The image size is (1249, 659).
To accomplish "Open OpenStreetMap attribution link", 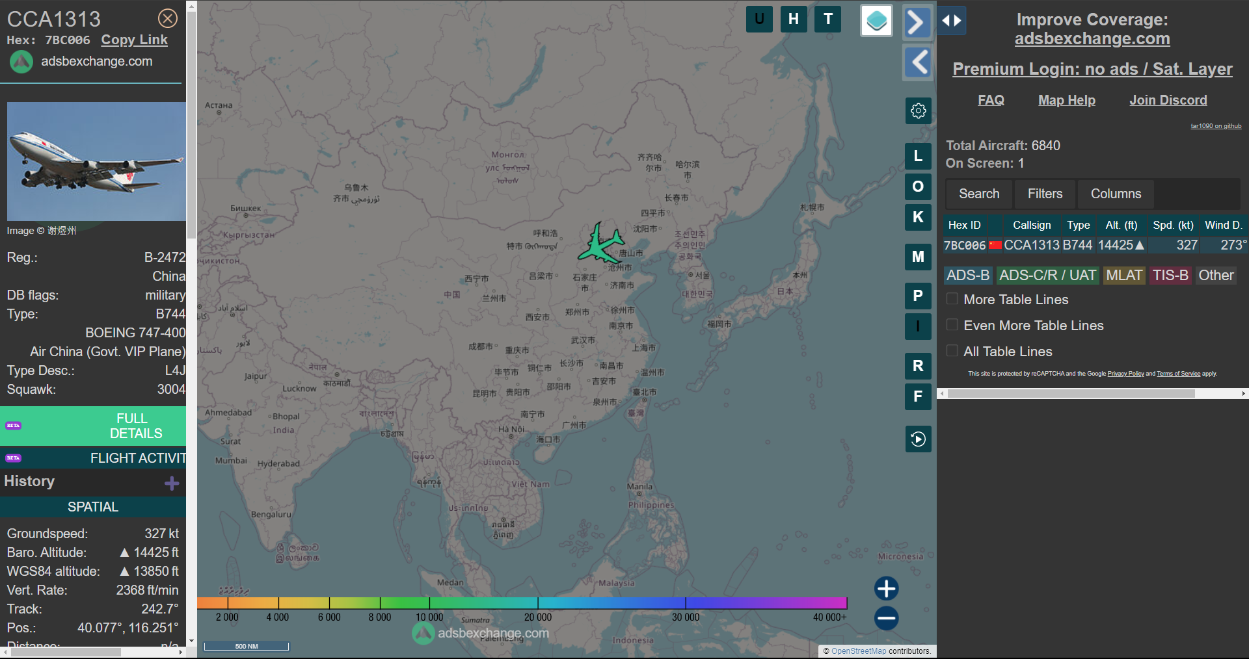I will click(x=859, y=651).
